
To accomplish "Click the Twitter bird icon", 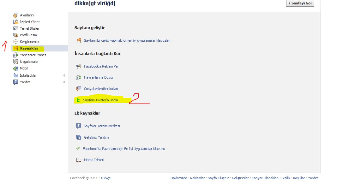I will click(78, 100).
